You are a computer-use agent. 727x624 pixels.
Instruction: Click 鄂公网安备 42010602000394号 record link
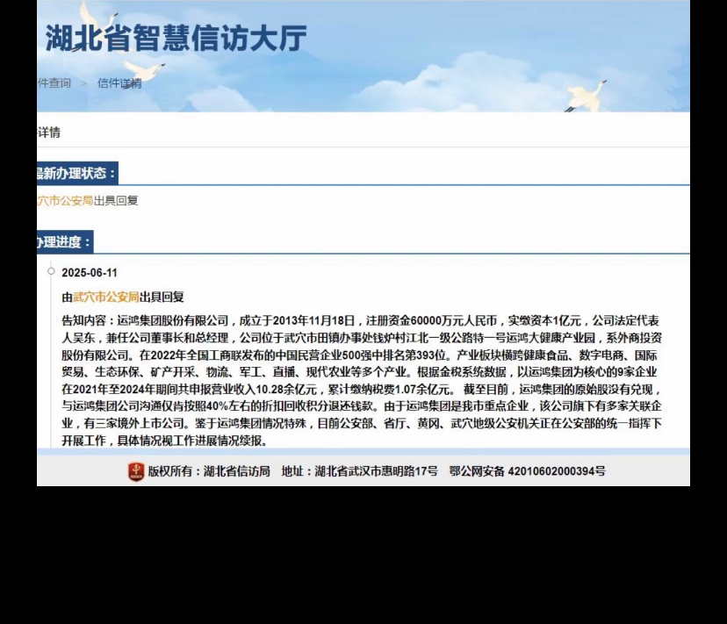tap(527, 471)
